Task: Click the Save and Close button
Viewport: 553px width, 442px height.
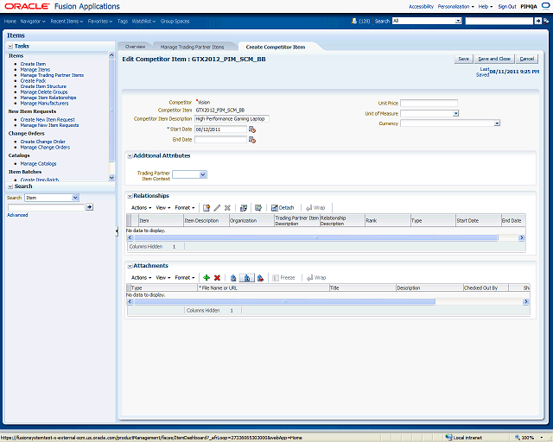Action: click(x=494, y=59)
